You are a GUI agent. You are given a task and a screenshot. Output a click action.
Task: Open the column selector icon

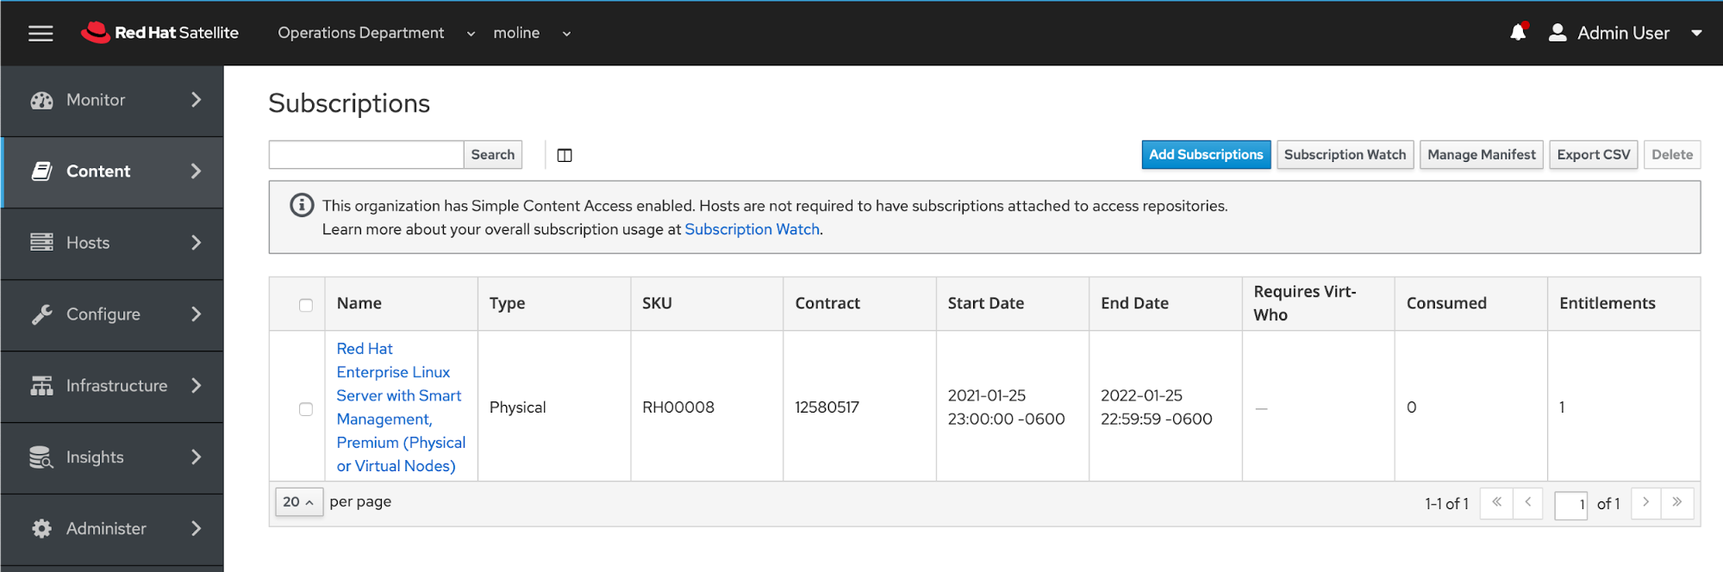pos(565,155)
